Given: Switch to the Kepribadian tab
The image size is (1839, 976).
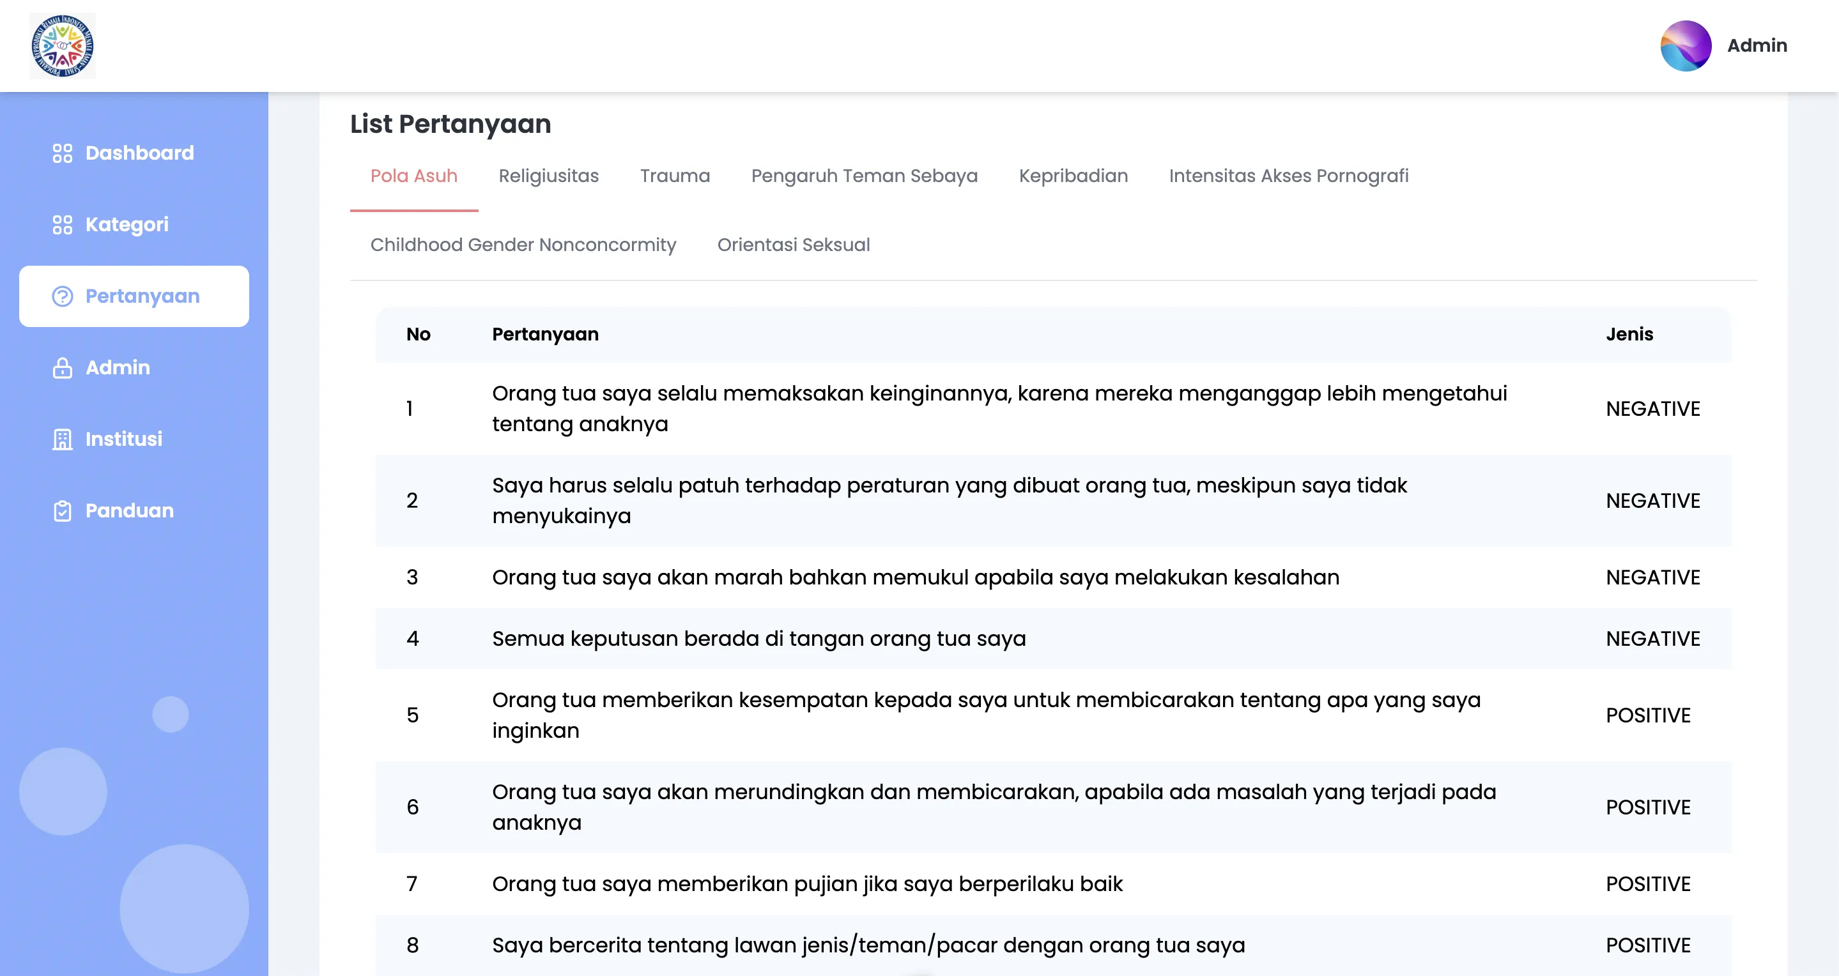Looking at the screenshot, I should [x=1073, y=176].
